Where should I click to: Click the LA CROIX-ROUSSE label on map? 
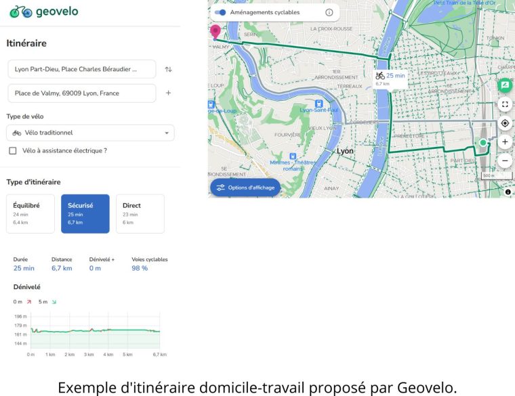click(x=331, y=29)
